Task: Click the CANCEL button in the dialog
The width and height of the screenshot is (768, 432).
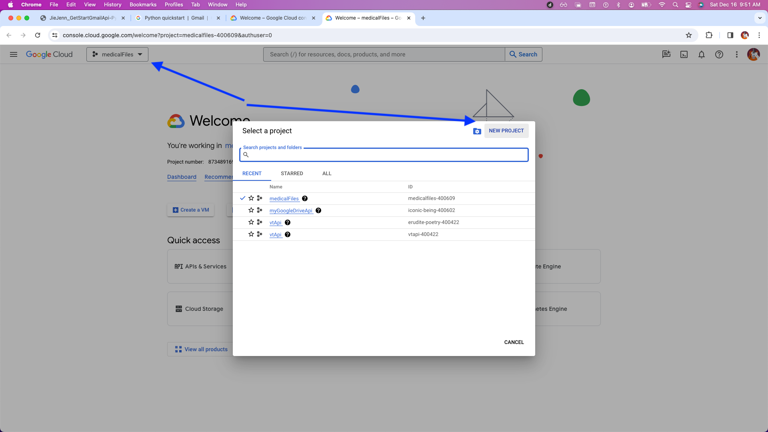Action: click(514, 342)
